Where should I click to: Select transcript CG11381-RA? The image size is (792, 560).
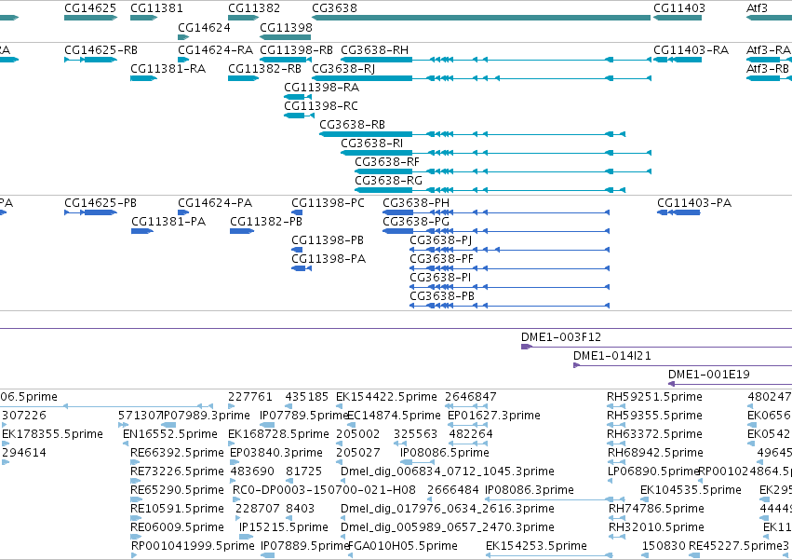(168, 69)
